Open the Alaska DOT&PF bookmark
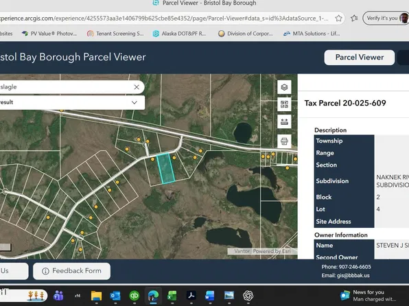 click(x=180, y=34)
